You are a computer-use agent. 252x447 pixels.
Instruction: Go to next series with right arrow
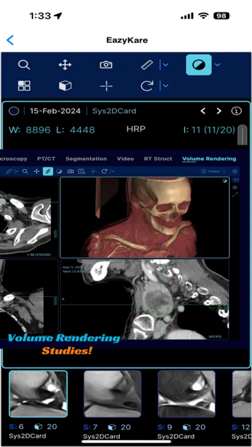[x=219, y=111]
